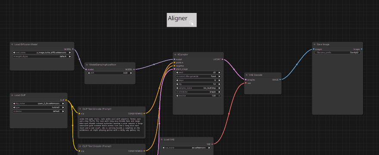The width and height of the screenshot is (379, 155).
Task: Click clip input port of lower CLIP Text Encode
Action: point(79,151)
